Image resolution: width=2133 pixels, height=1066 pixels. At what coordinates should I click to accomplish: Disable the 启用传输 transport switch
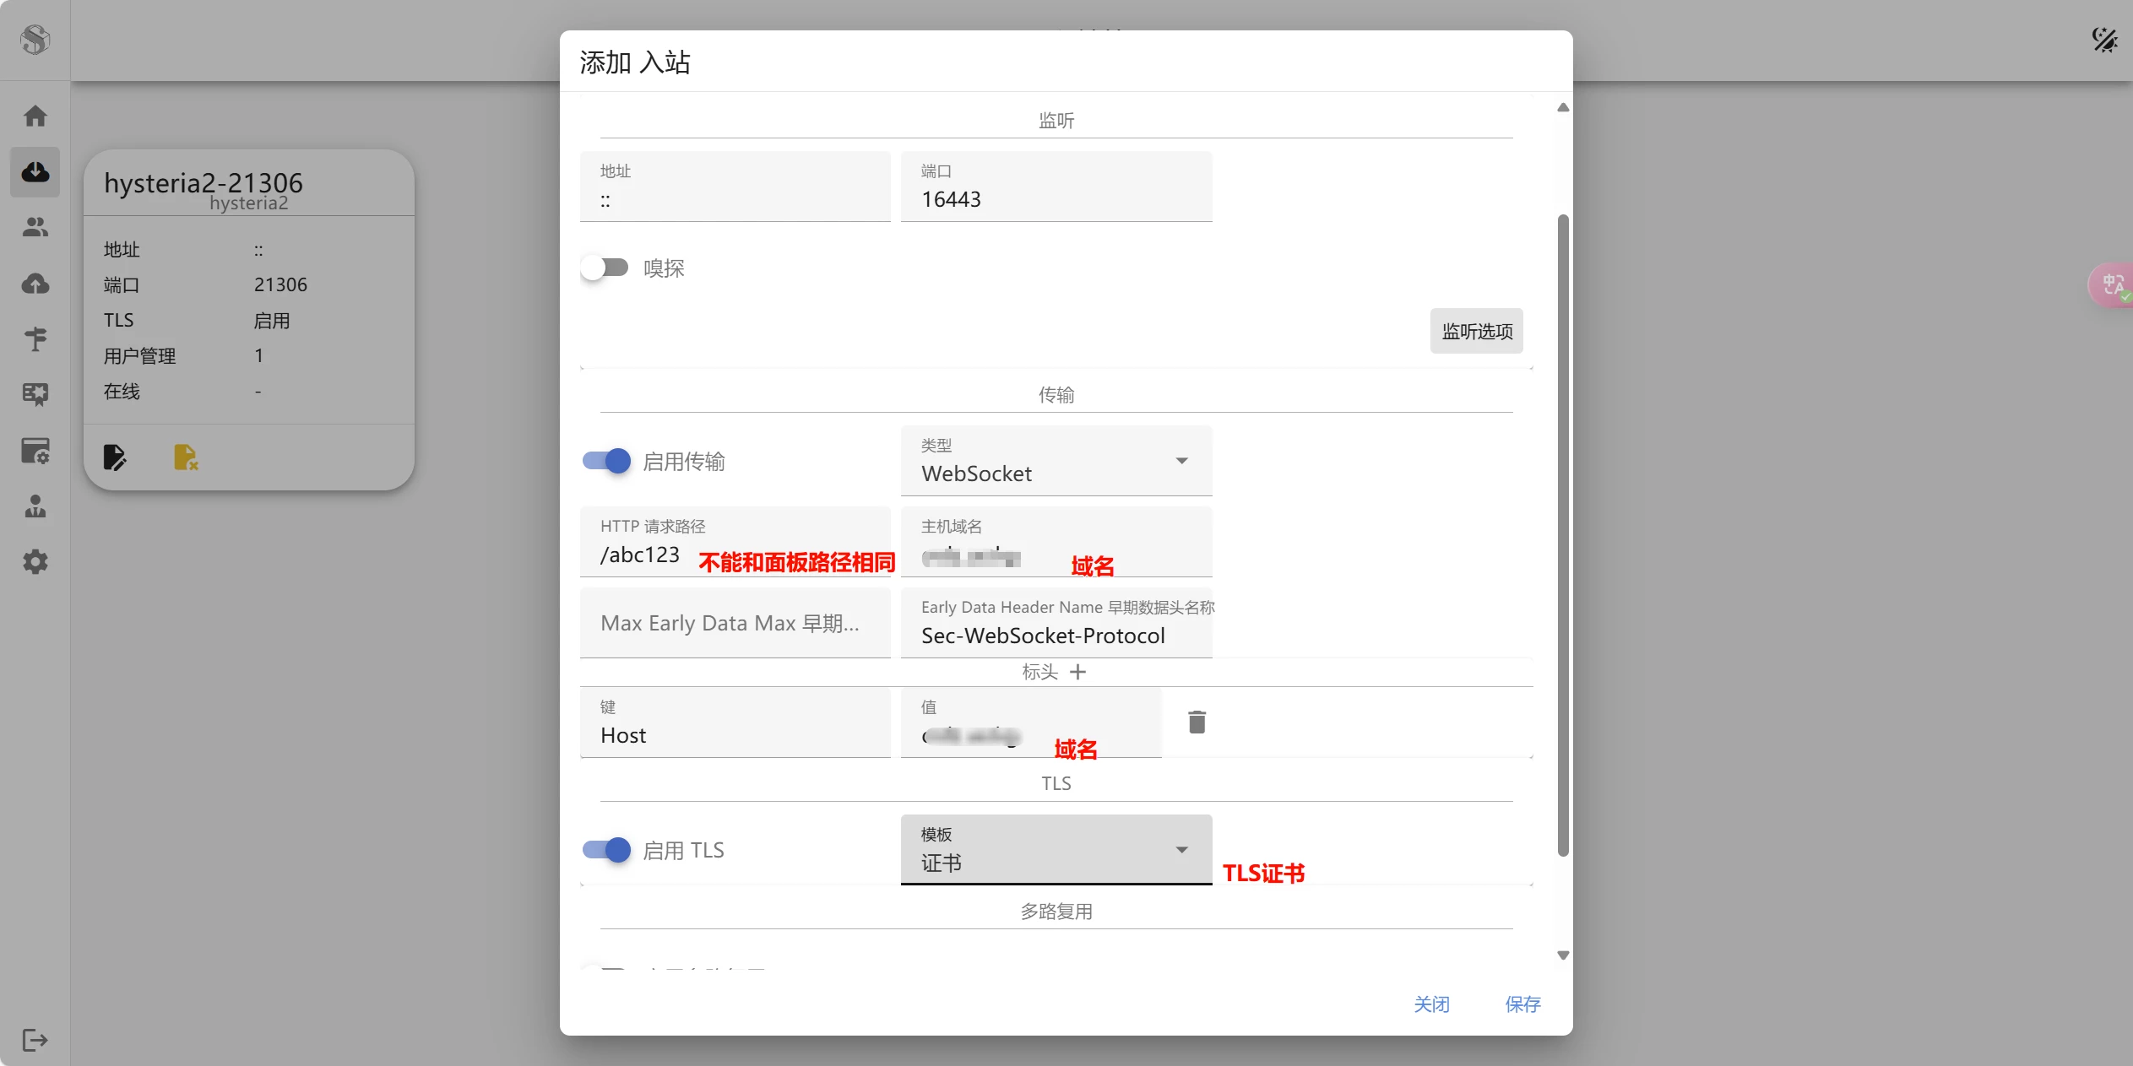tap(607, 461)
